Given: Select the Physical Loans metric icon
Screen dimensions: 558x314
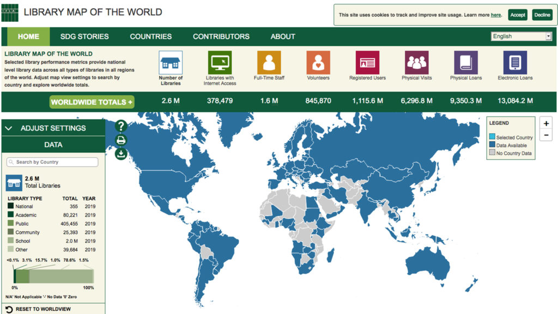Looking at the screenshot, I should pos(466,63).
